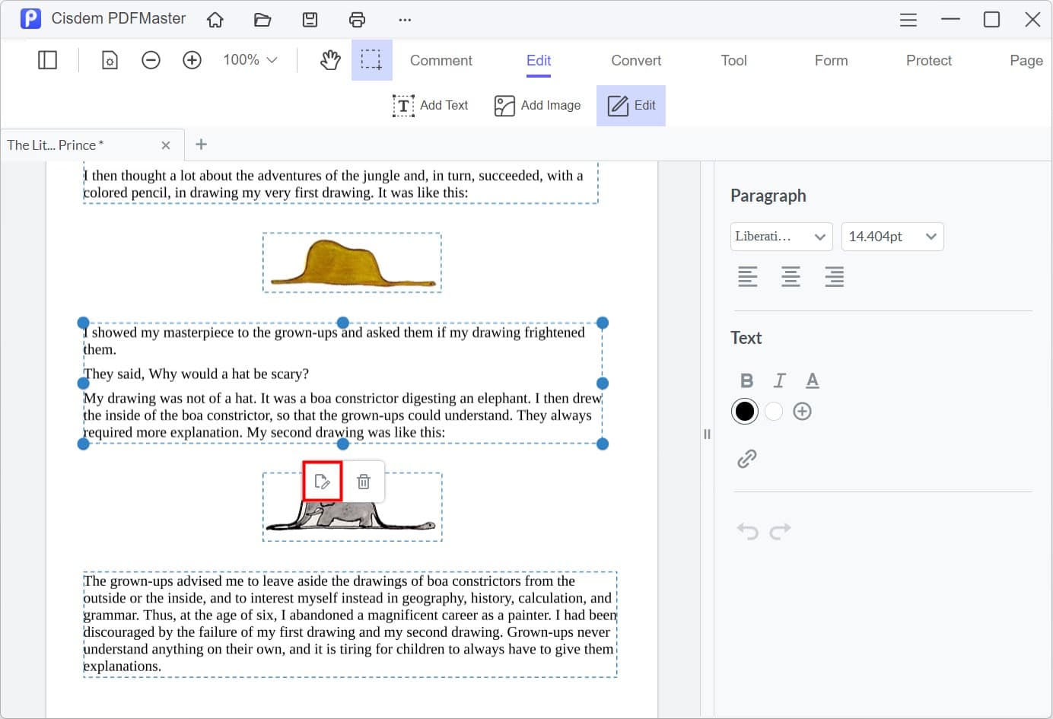Select the Hand pan tool
The width and height of the screenshot is (1053, 719).
click(330, 59)
